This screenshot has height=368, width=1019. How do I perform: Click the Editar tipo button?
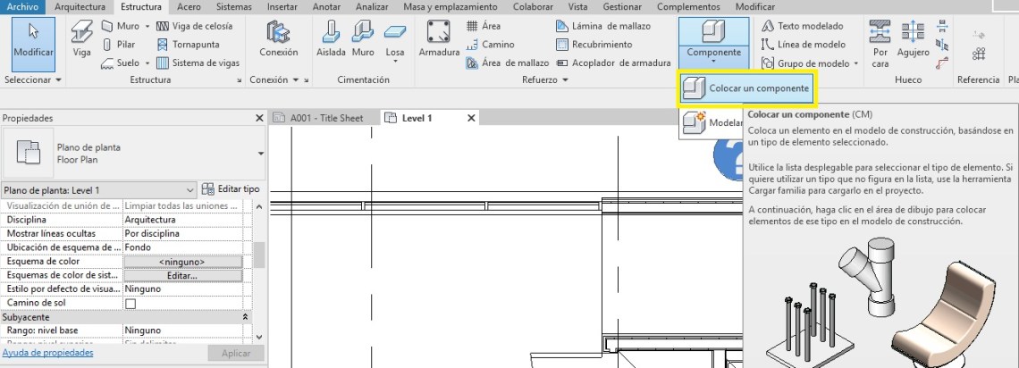click(x=231, y=189)
